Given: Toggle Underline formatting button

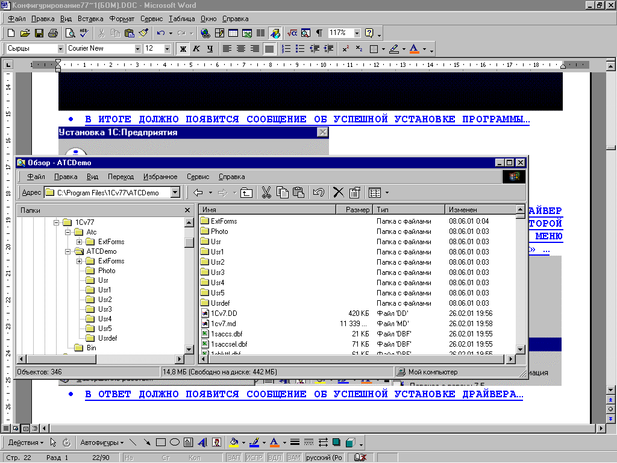Looking at the screenshot, I should 210,49.
